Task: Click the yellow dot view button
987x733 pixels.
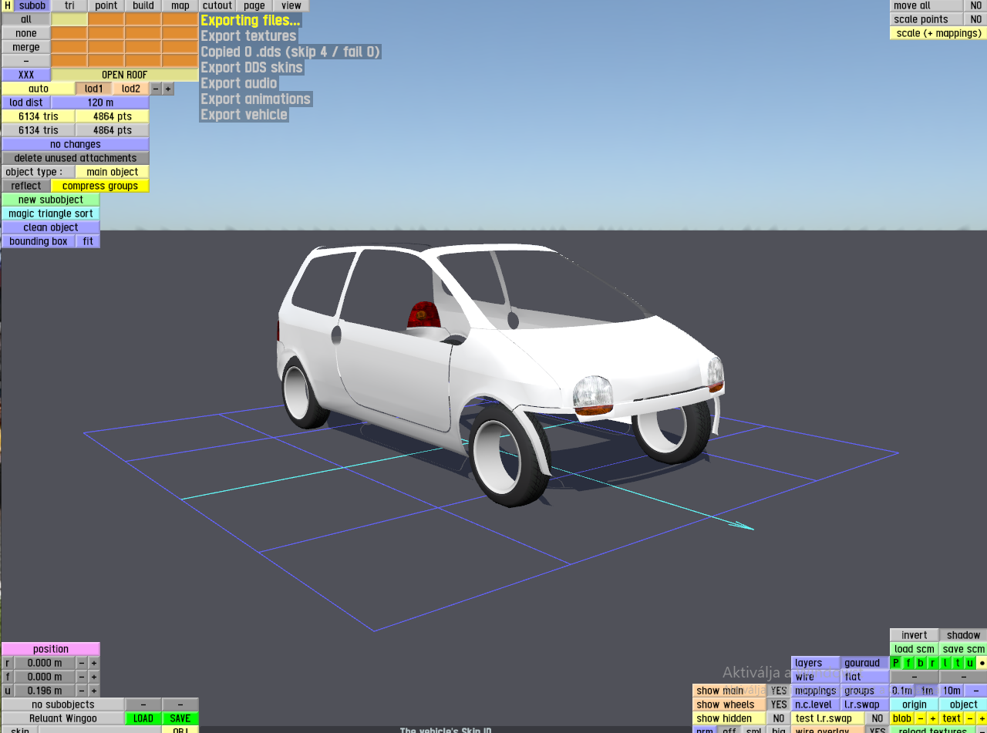Action: click(982, 663)
